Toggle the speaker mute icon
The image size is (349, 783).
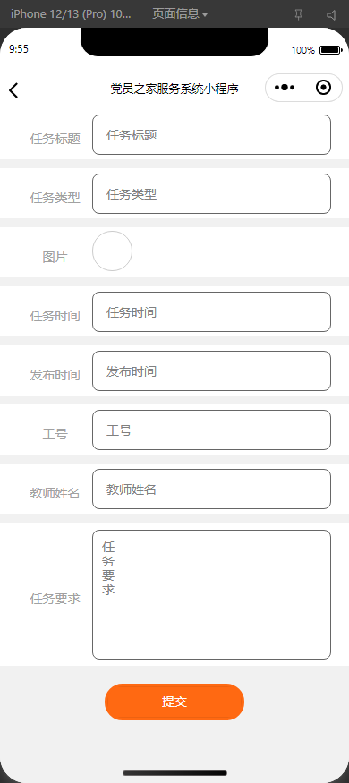click(x=331, y=15)
